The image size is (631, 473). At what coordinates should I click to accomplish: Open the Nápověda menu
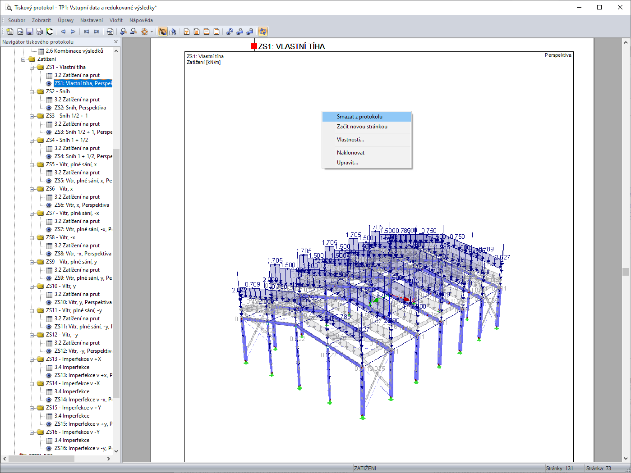[141, 20]
